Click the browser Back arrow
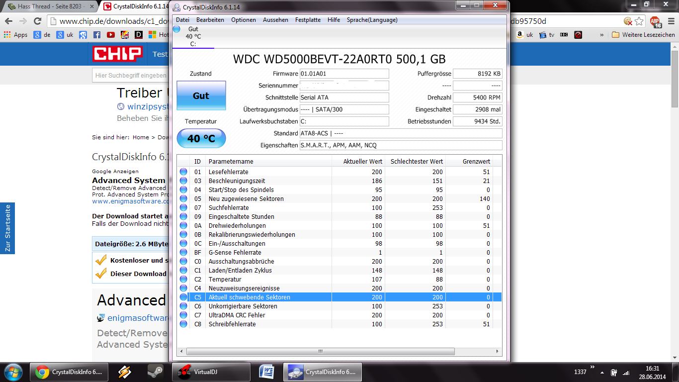The height and width of the screenshot is (382, 679). (8, 21)
